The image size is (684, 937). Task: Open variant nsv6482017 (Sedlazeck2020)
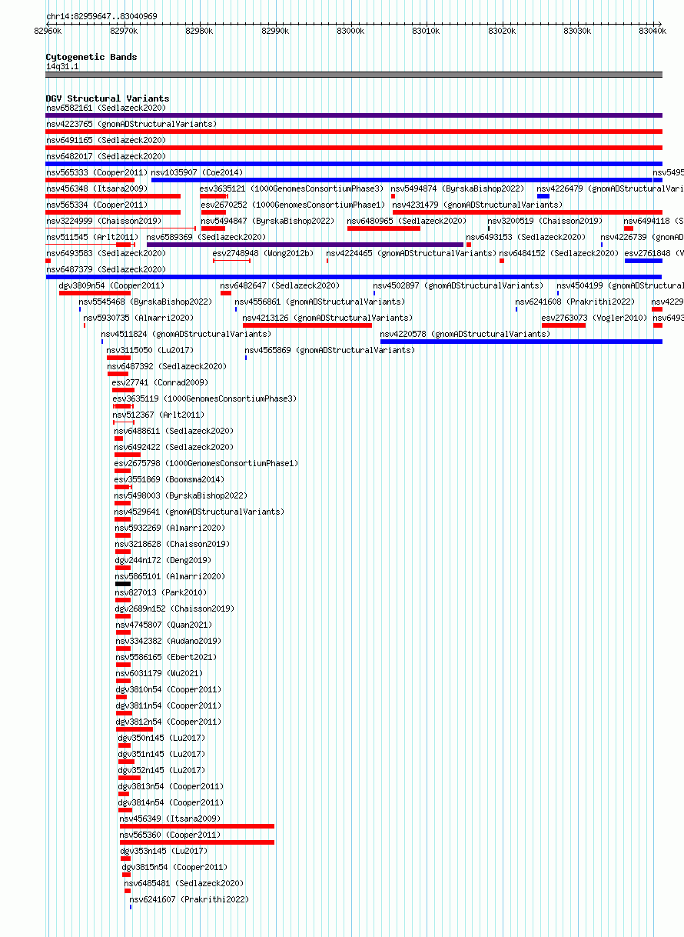(x=105, y=156)
